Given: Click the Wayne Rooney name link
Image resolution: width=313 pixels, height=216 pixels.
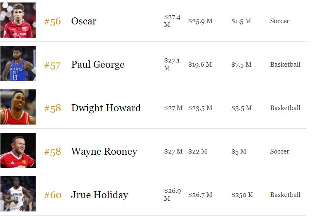Looking at the screenshot, I should click(104, 151).
